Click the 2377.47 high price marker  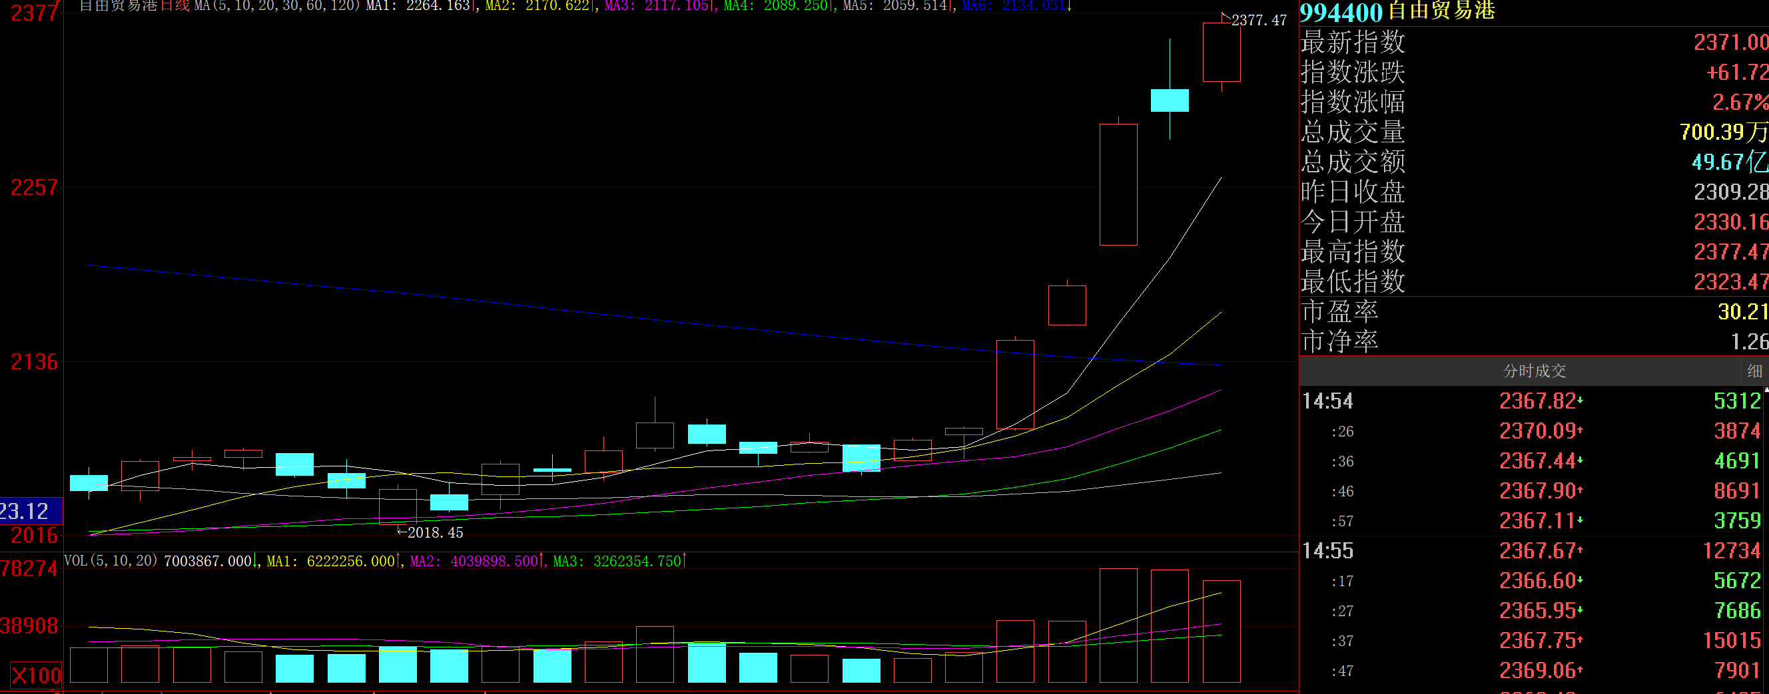pos(1258,21)
